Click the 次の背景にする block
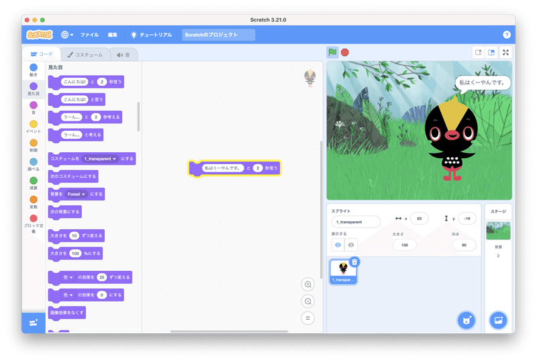Viewport: 537px width, 362px height. coord(64,212)
